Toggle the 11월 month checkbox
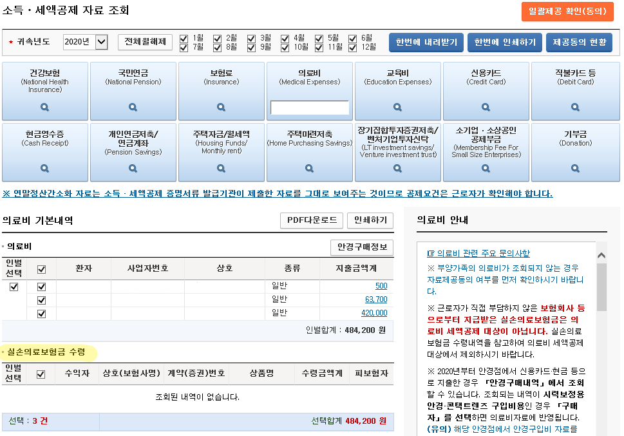624x436 pixels. coord(319,48)
